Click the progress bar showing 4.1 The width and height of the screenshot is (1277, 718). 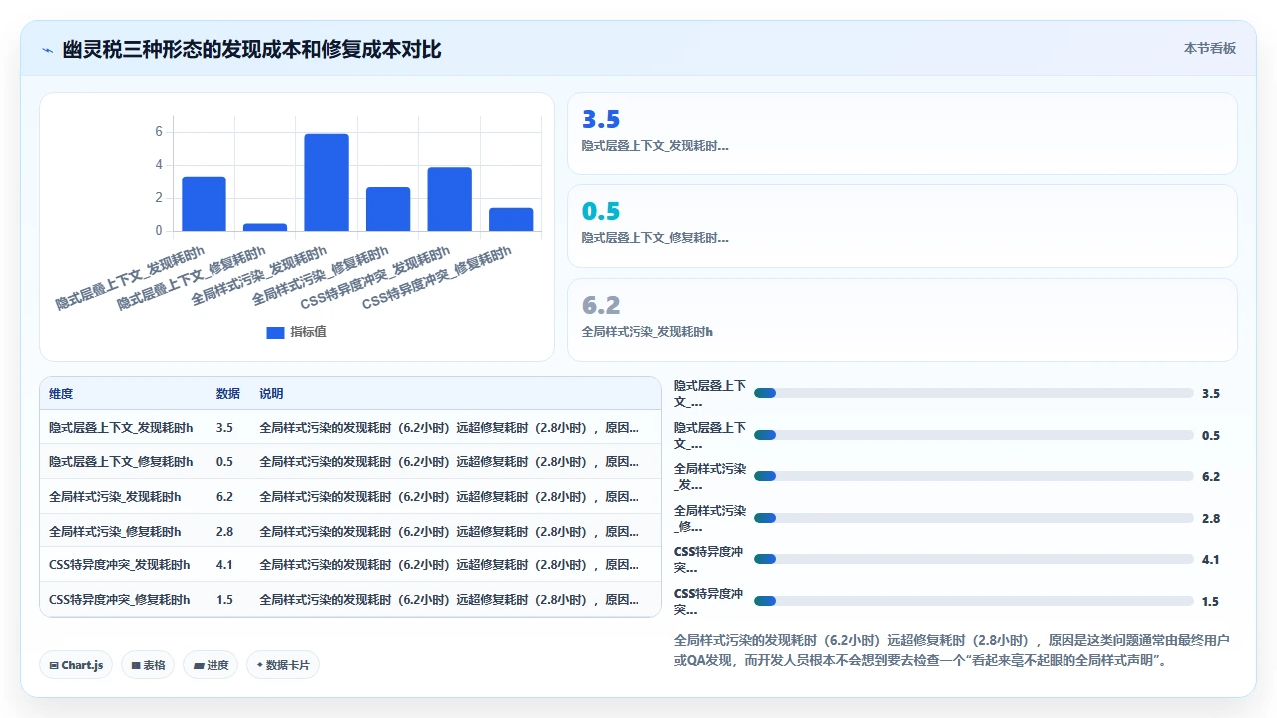[x=974, y=559]
